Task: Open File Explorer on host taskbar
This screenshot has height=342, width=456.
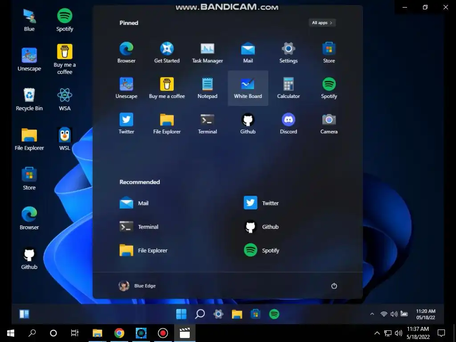Action: [x=98, y=333]
